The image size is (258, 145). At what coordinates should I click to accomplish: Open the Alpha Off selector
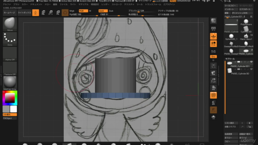tap(10, 54)
